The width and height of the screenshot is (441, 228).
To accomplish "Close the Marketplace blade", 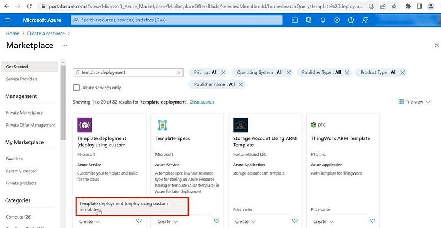I will (x=437, y=45).
